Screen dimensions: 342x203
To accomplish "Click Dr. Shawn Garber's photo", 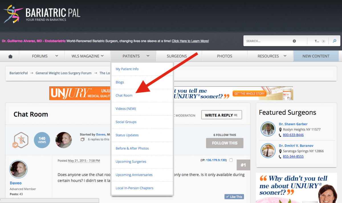I will [268, 129].
